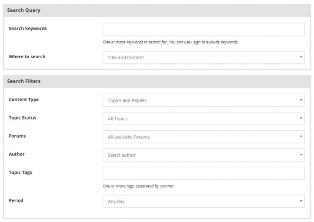The width and height of the screenshot is (314, 222).
Task: Click the Search Filters section header
Action: [157, 81]
